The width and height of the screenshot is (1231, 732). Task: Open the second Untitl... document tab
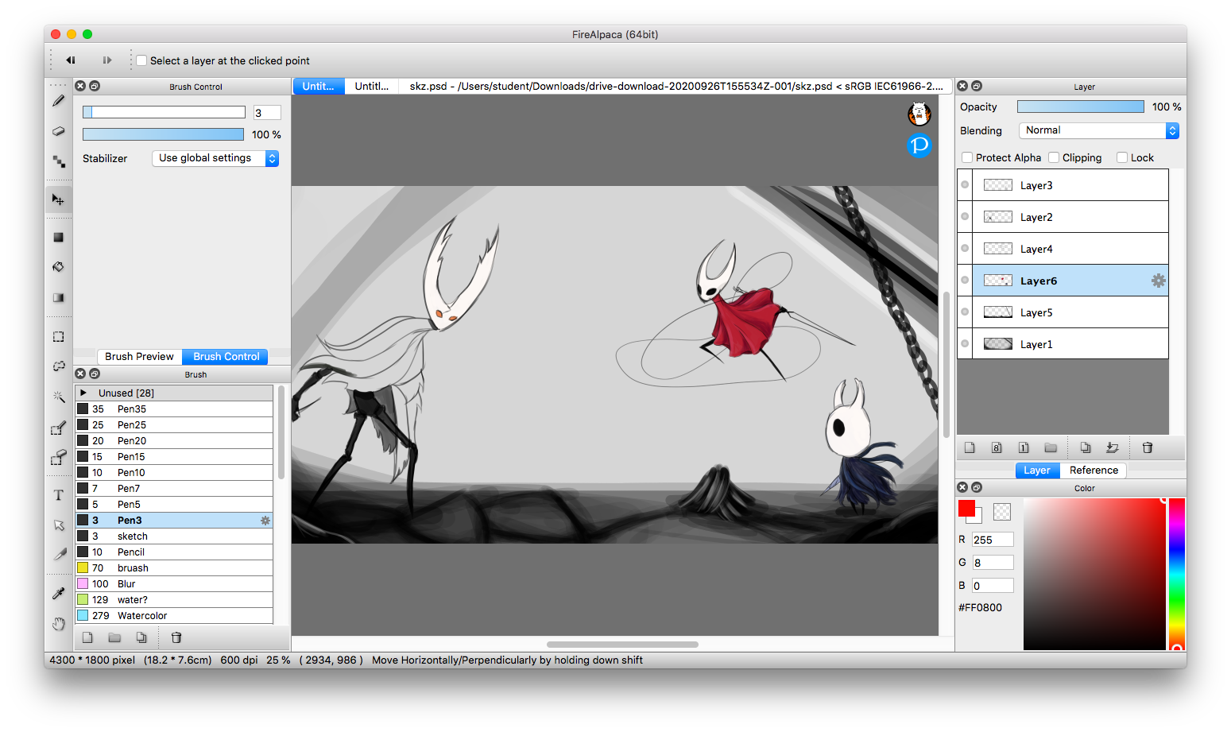(x=372, y=86)
